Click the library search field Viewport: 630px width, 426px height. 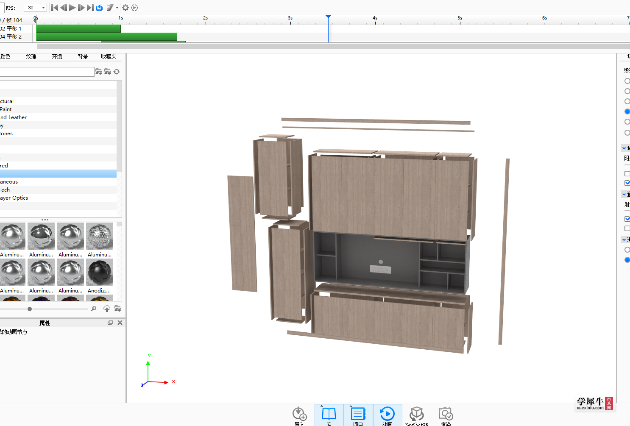click(47, 72)
